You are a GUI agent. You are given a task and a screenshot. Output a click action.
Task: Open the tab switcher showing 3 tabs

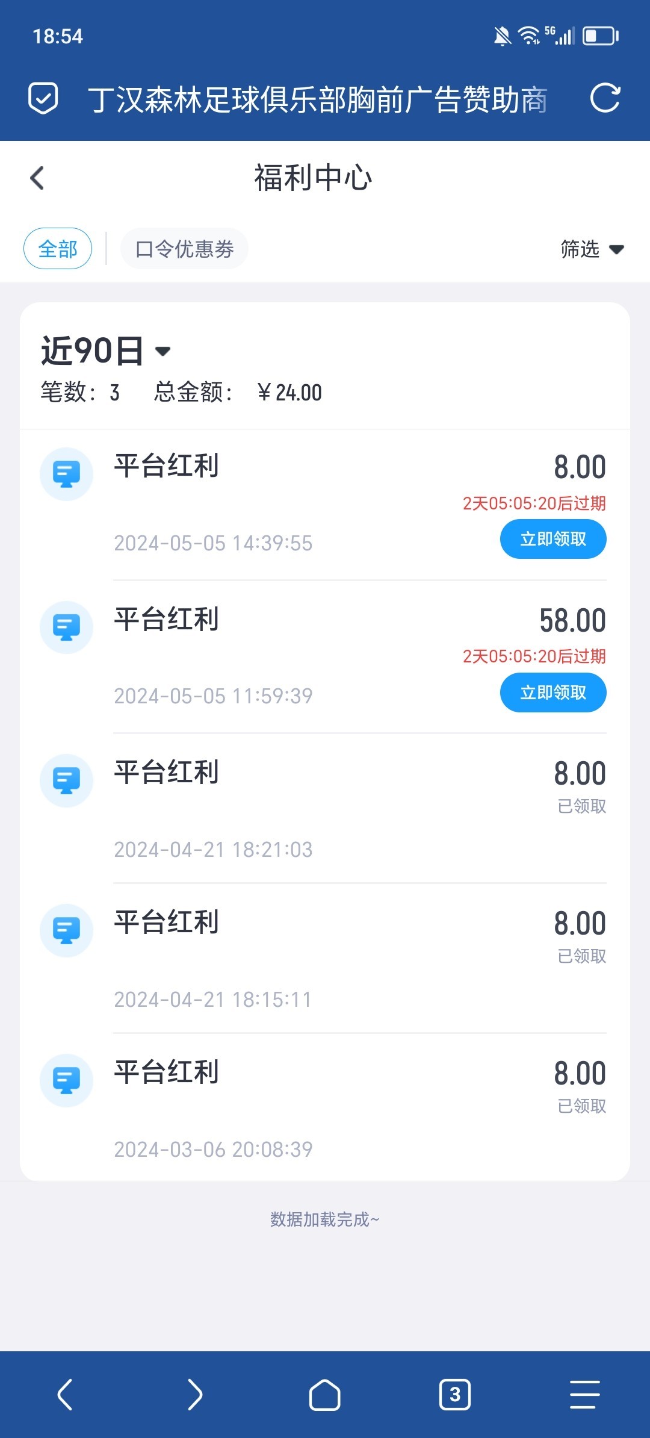455,1395
